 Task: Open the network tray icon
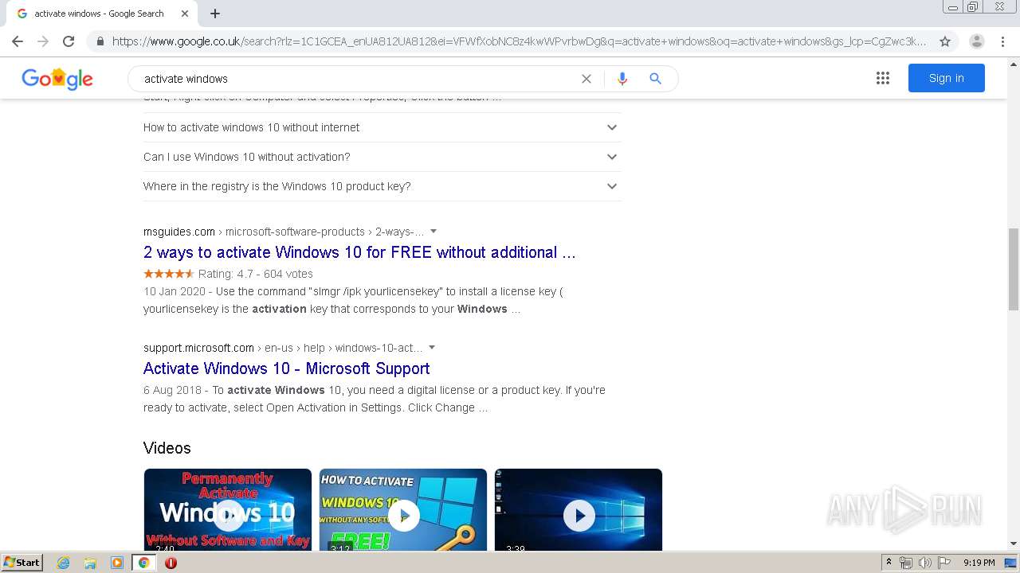point(906,563)
